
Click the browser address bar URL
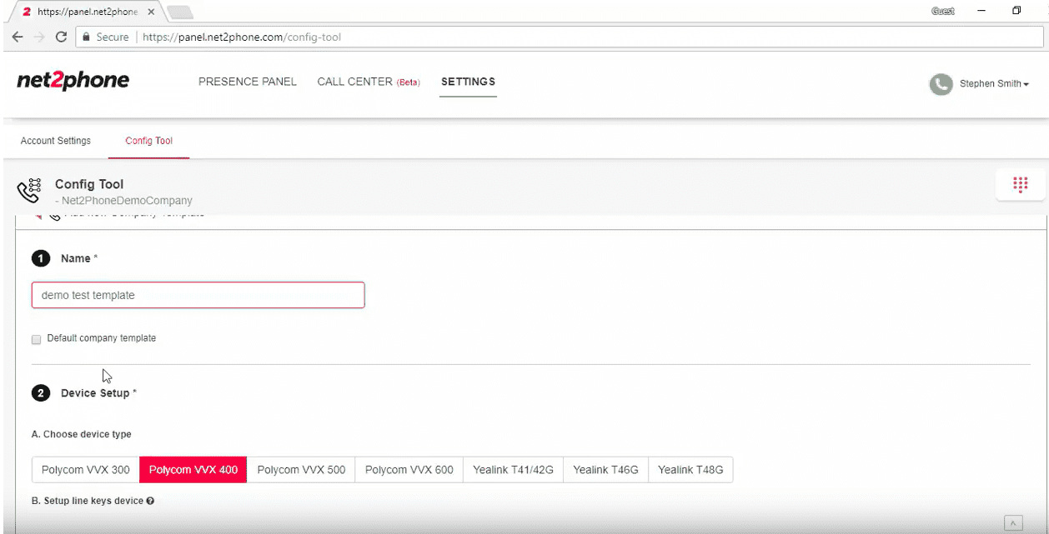[242, 37]
